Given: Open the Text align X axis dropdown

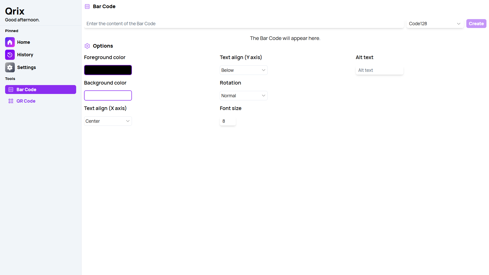Looking at the screenshot, I should click(108, 121).
